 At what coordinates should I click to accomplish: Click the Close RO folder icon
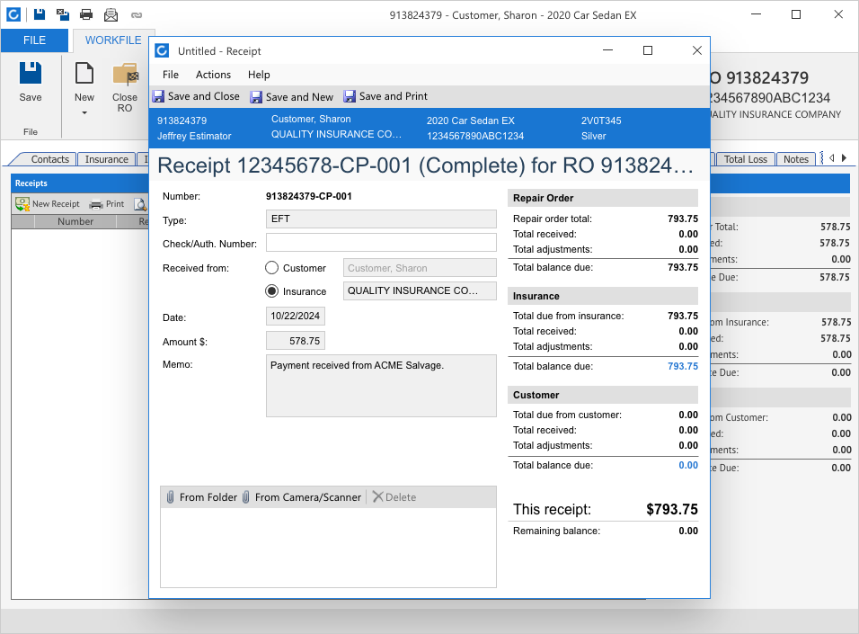click(124, 75)
